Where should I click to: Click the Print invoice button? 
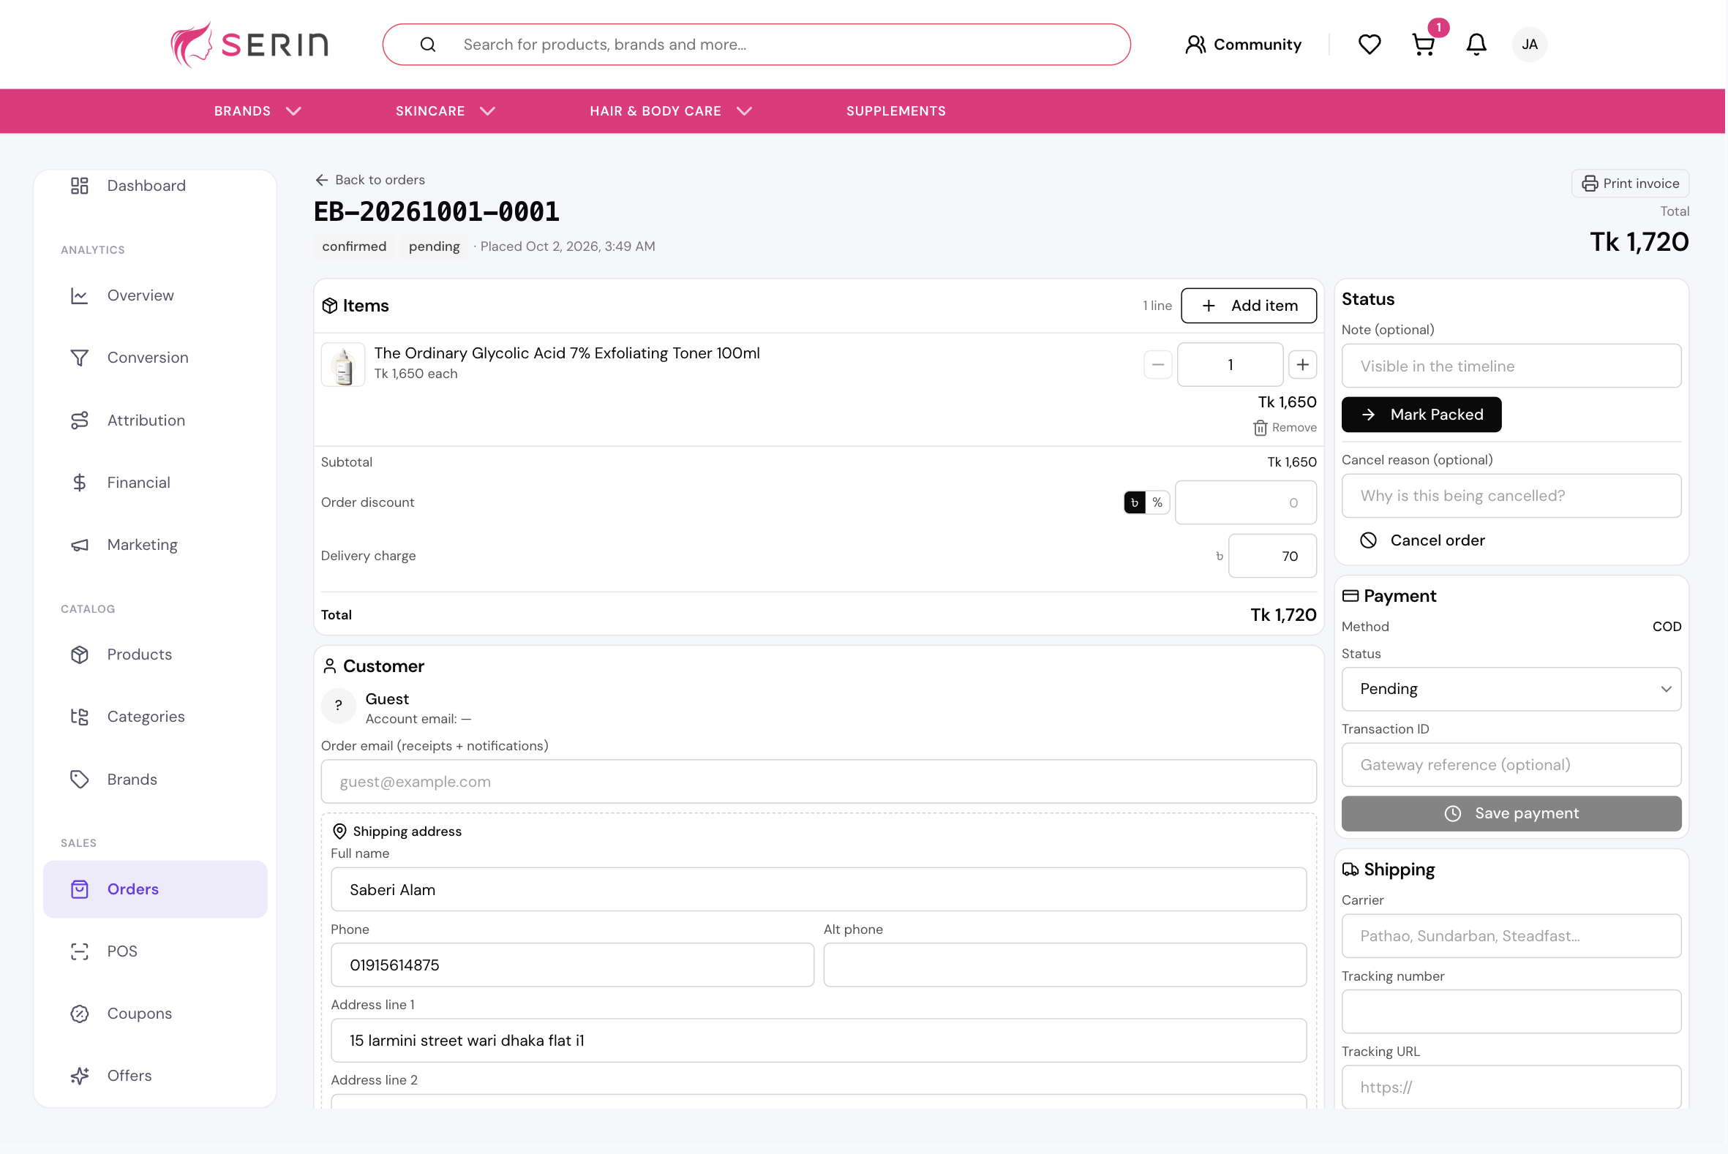[1631, 184]
